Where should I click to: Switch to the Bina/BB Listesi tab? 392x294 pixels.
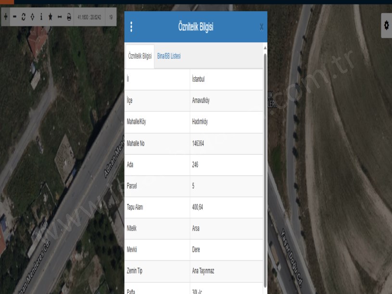168,57
